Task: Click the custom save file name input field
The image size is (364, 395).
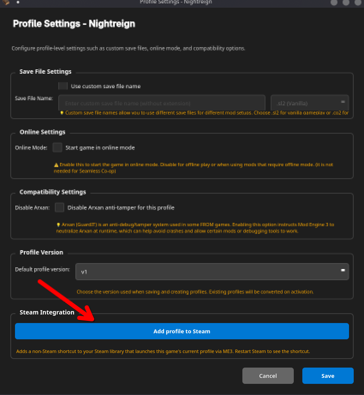Action: 163,103
